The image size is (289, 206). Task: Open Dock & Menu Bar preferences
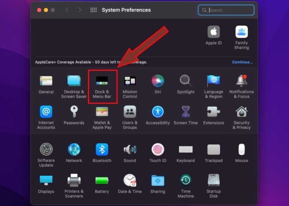point(101,81)
